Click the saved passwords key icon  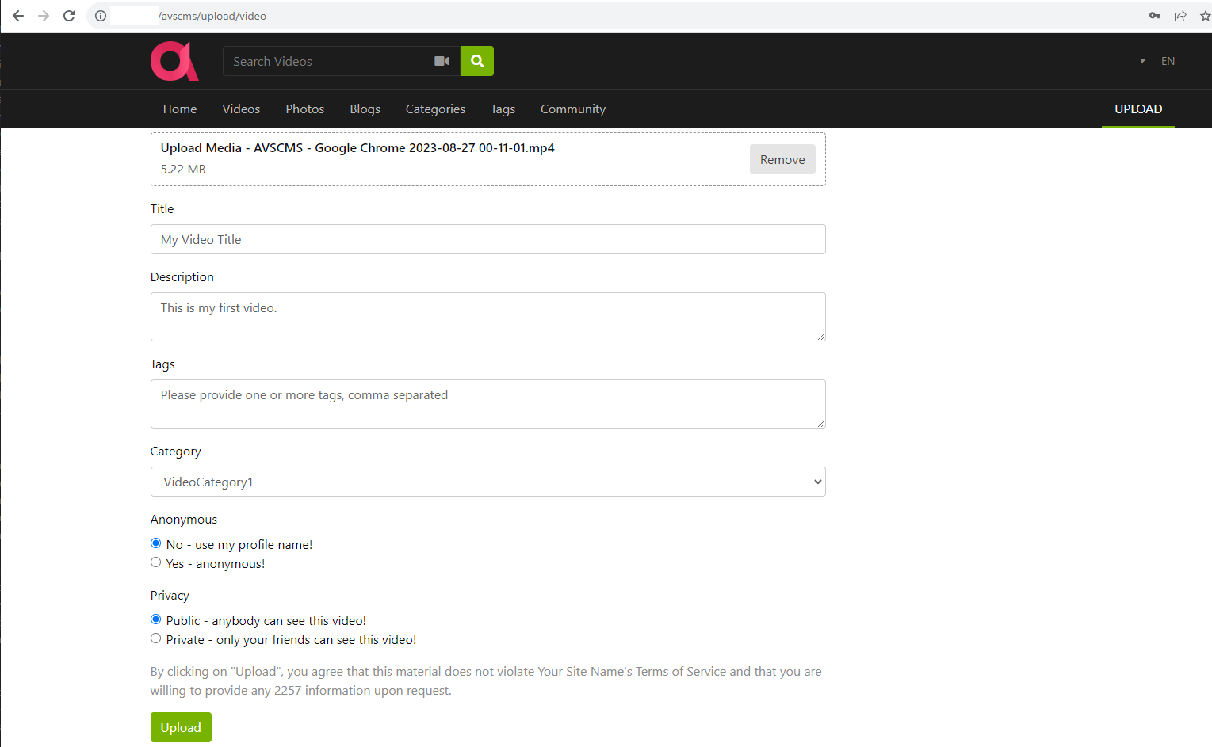tap(1155, 16)
